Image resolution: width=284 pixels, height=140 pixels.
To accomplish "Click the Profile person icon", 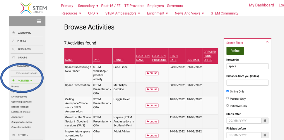I will pos(13,41).
